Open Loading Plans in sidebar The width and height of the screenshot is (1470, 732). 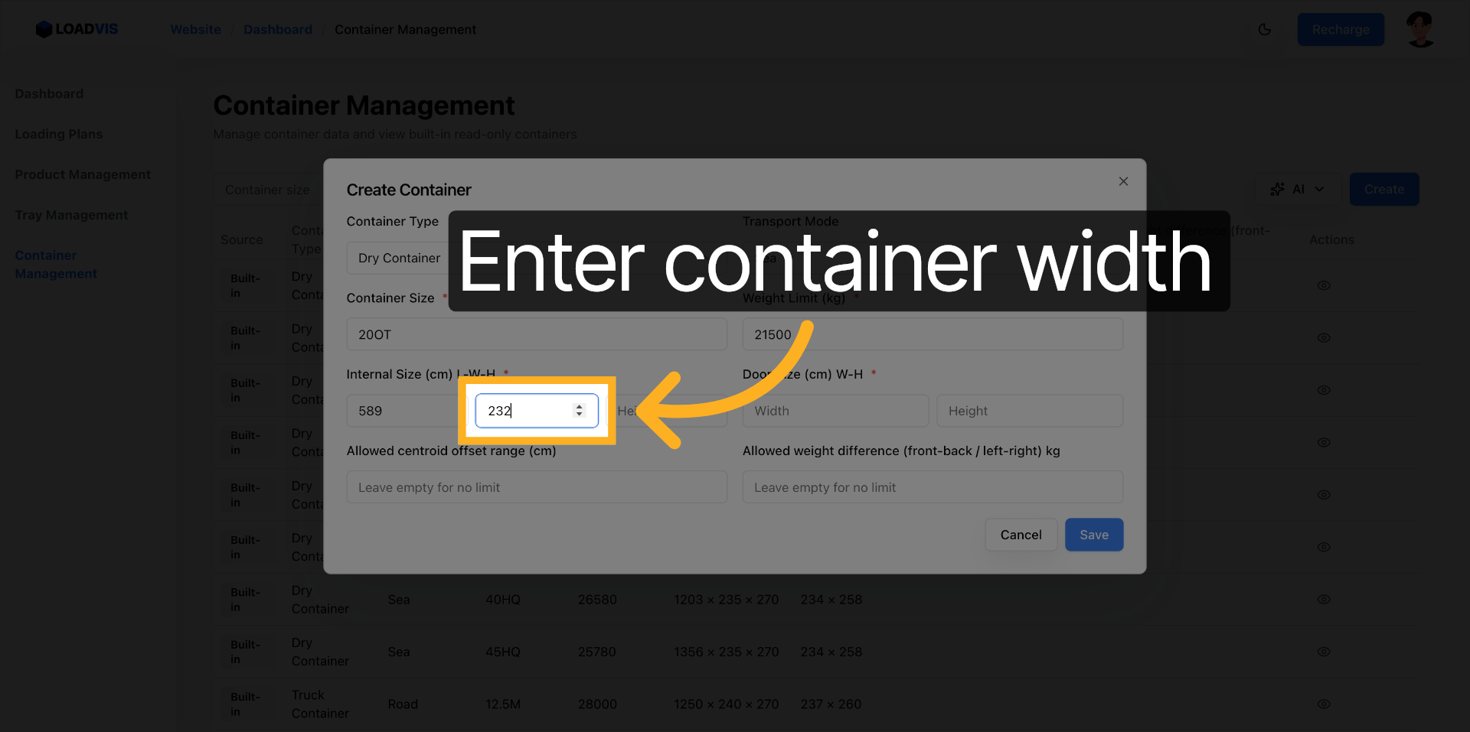pyautogui.click(x=59, y=134)
